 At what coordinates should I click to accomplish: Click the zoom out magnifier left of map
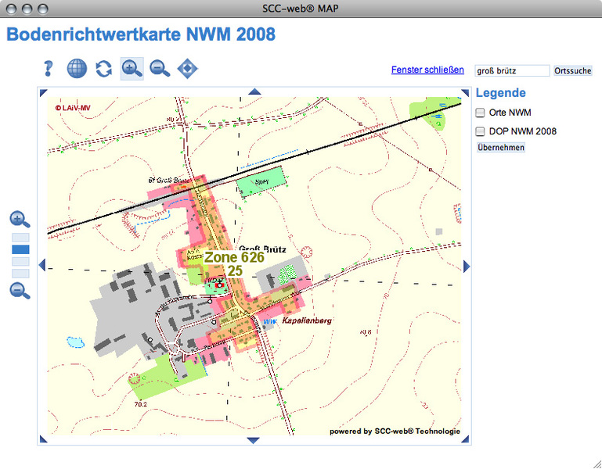[x=20, y=291]
